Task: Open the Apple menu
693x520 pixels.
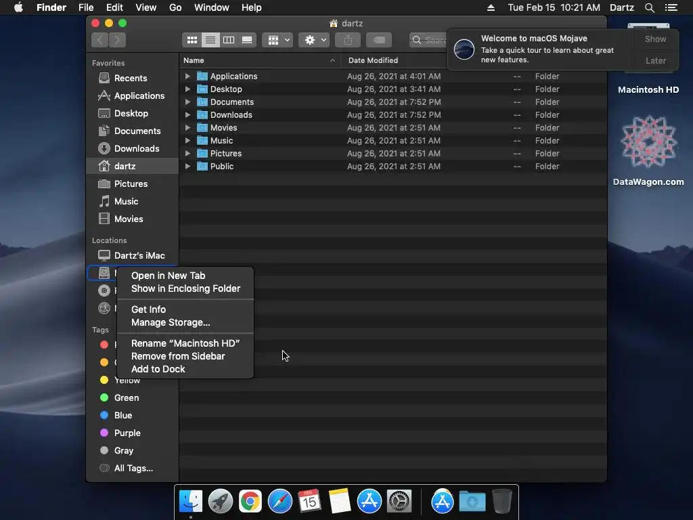Action: 18,7
